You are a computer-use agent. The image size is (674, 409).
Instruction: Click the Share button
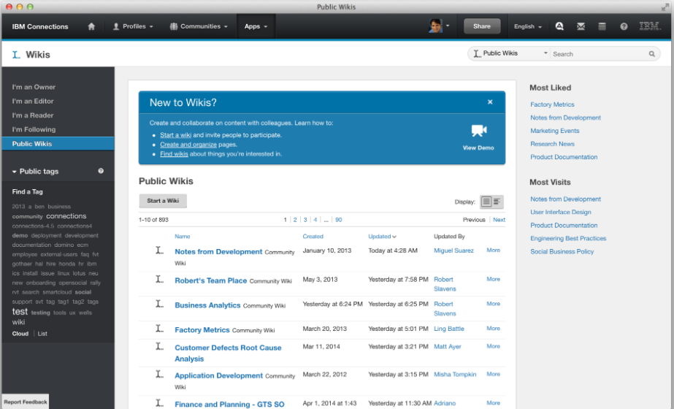pyautogui.click(x=482, y=26)
